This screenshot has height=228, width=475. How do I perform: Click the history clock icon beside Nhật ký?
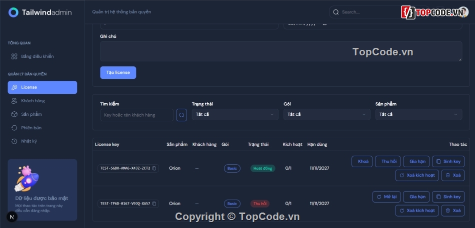14,141
